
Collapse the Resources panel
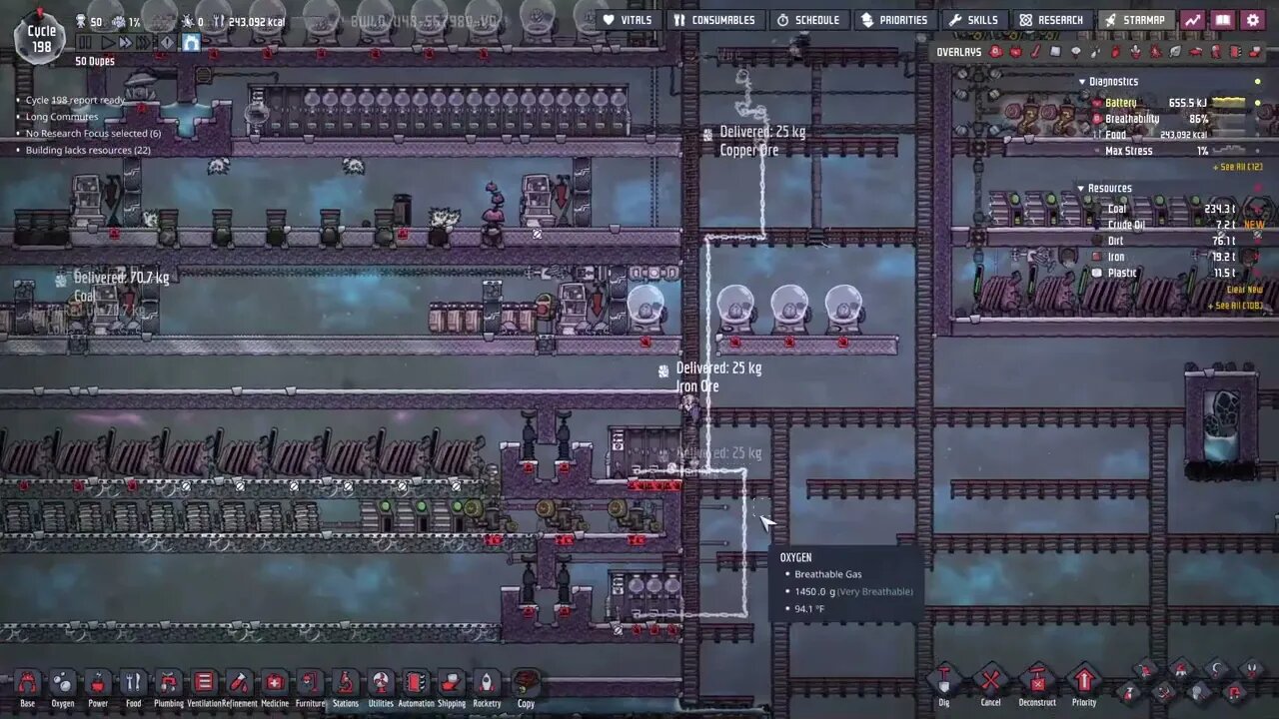(1081, 189)
